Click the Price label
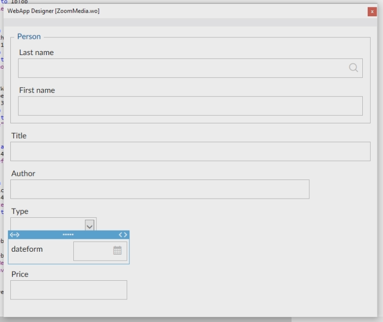Viewport: 383px width, 322px height. (20, 274)
